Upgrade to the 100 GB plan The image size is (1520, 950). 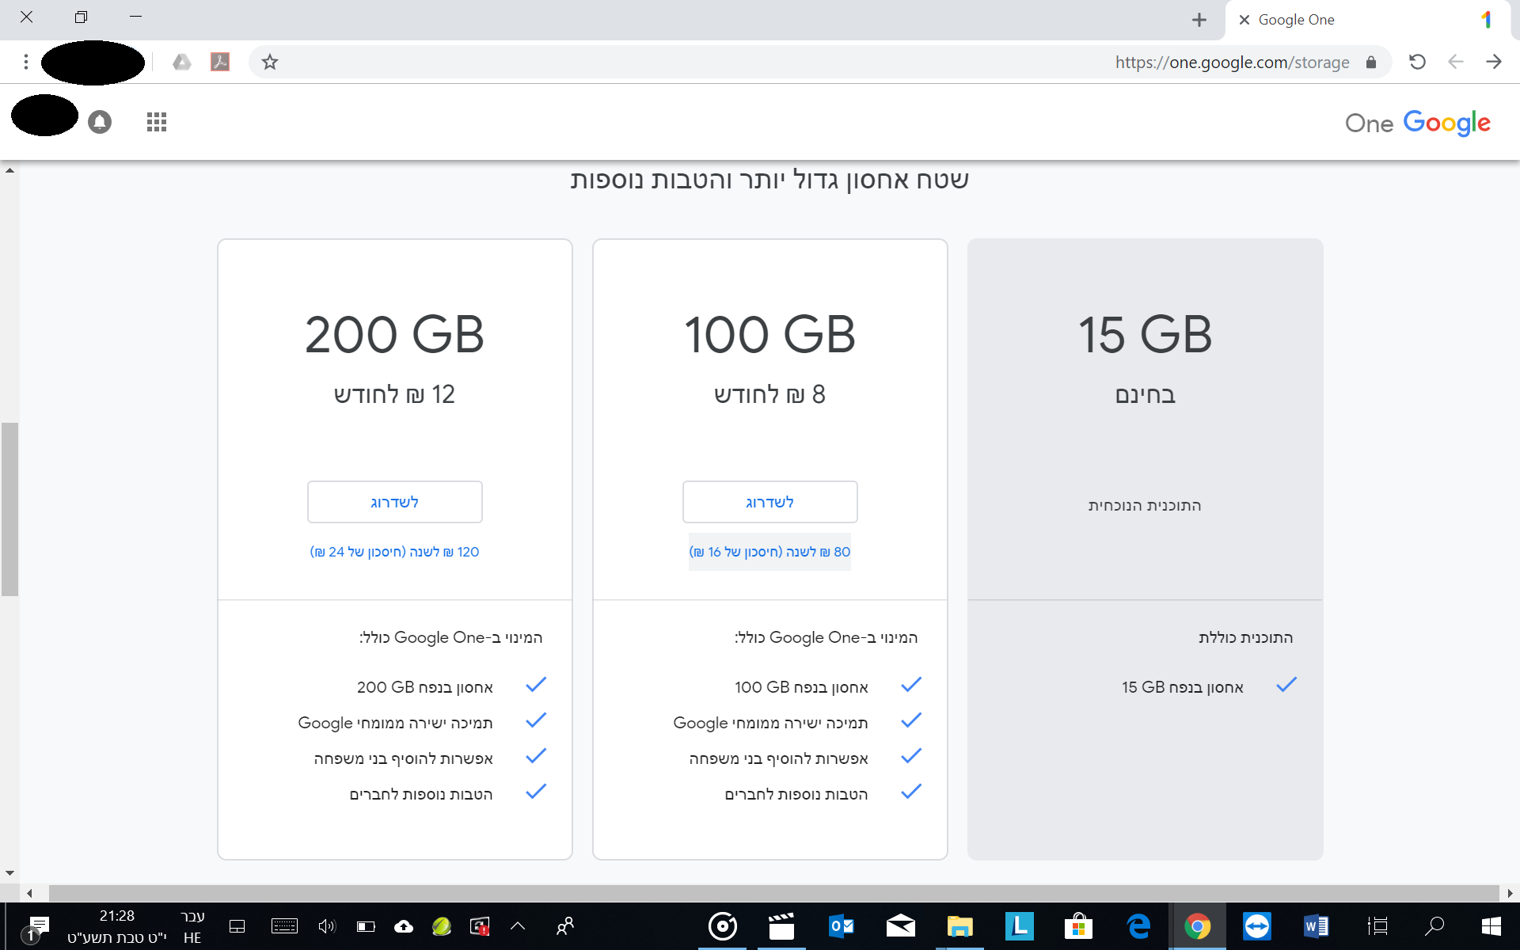tap(769, 502)
